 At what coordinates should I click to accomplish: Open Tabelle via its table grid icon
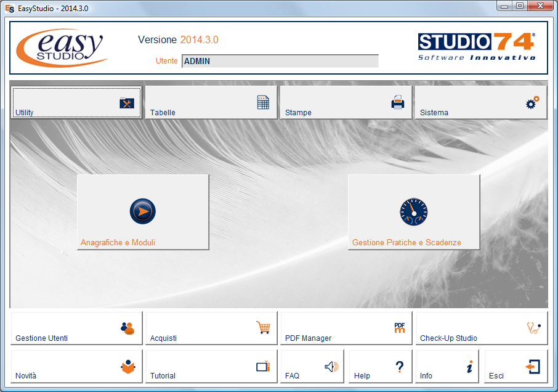point(263,102)
